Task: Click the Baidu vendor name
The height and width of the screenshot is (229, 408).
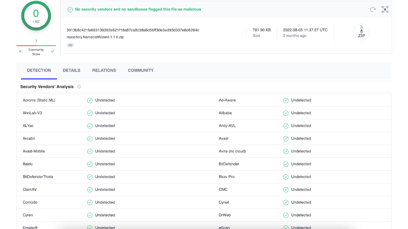Action: [x=28, y=164]
